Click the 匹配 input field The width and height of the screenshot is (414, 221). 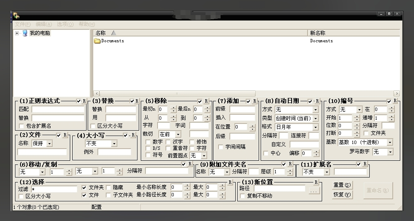(x=58, y=109)
